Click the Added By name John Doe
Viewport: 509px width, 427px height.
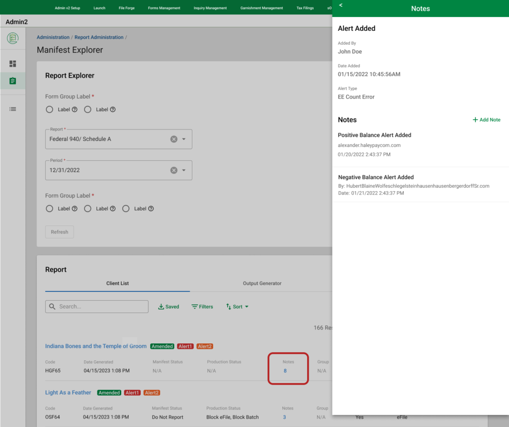pyautogui.click(x=349, y=52)
